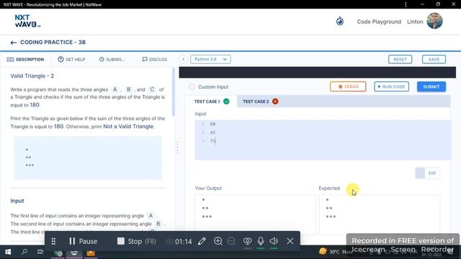461x259 pixels.
Task: Toggle the recorder speaker audio icon
Action: [274, 241]
